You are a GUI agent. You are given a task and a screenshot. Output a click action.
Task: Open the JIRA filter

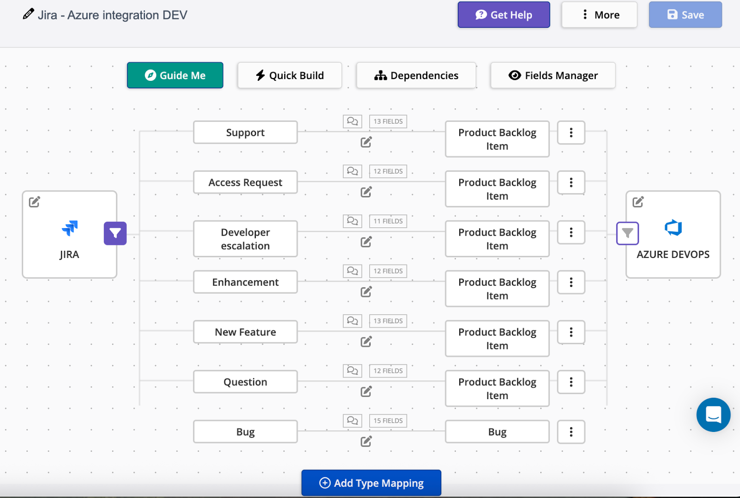pyautogui.click(x=115, y=233)
